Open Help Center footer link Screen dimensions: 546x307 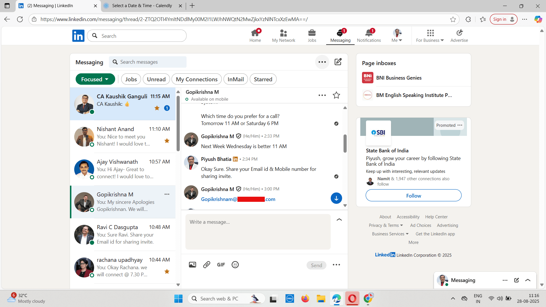pos(436,217)
